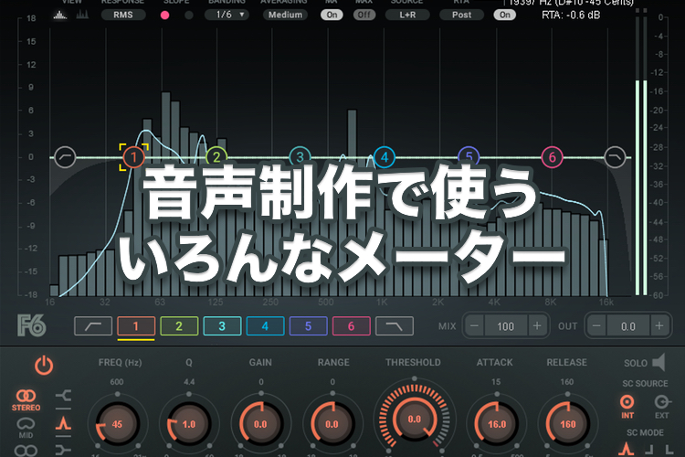Toggle the MAX Off switch

[x=364, y=15]
